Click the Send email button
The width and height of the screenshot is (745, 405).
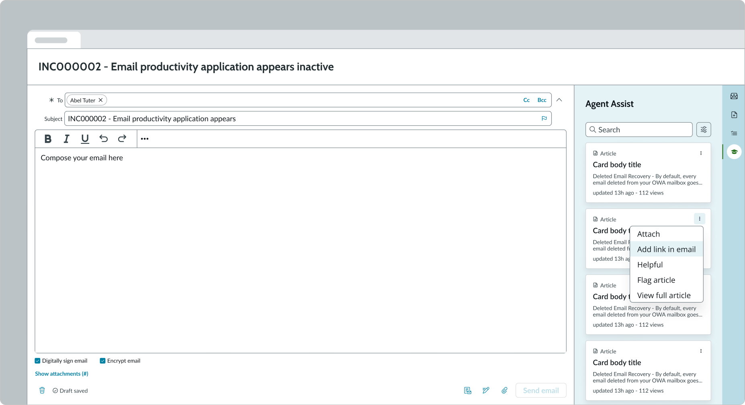click(540, 390)
